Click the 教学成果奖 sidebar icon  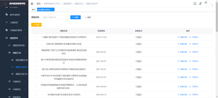(7, 15)
